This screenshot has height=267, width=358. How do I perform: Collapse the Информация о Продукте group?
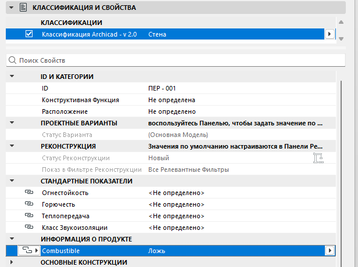12,239
